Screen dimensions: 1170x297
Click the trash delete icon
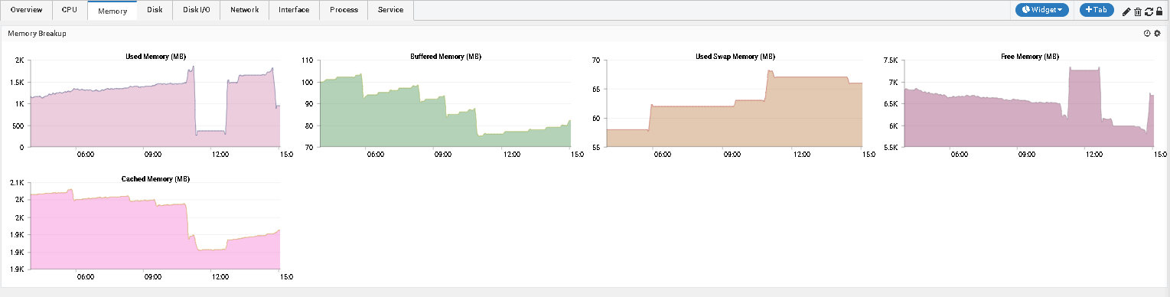pyautogui.click(x=1137, y=11)
